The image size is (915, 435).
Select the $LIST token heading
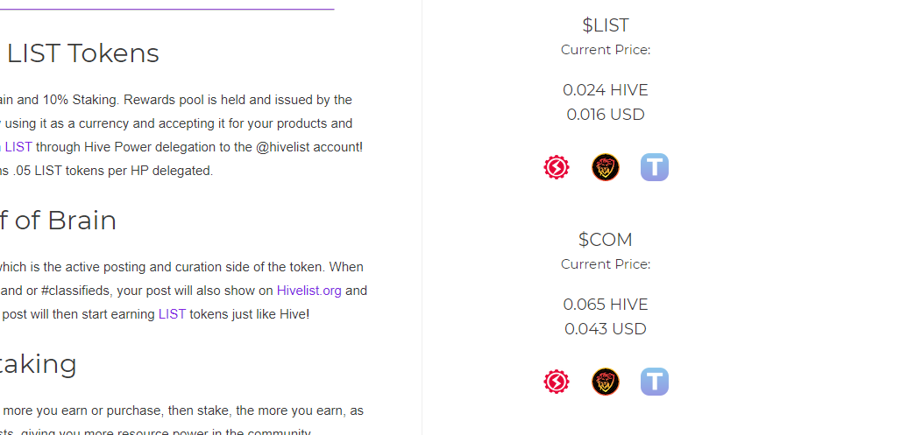(605, 25)
